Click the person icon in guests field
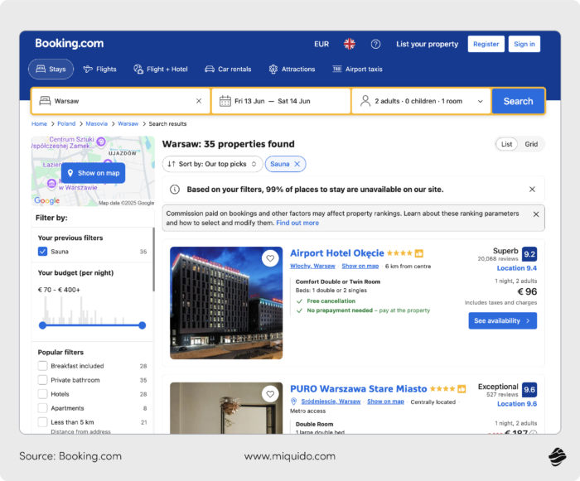The image size is (580, 481). pyautogui.click(x=365, y=101)
